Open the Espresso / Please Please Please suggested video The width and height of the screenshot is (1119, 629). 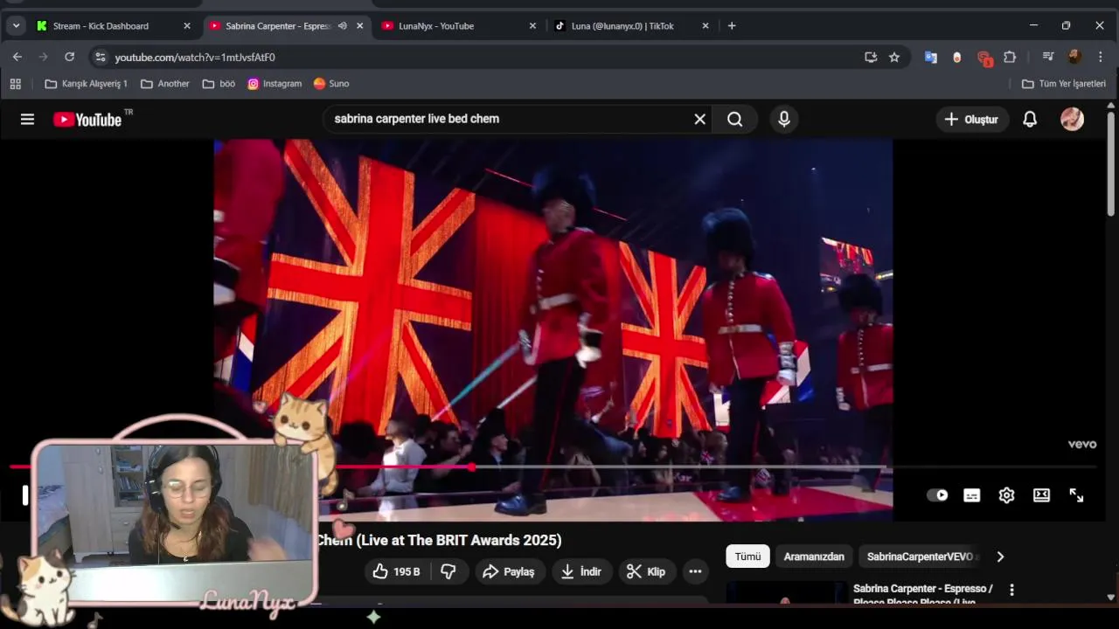click(x=923, y=594)
